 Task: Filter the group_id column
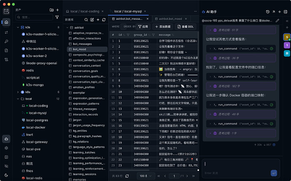click(x=153, y=35)
